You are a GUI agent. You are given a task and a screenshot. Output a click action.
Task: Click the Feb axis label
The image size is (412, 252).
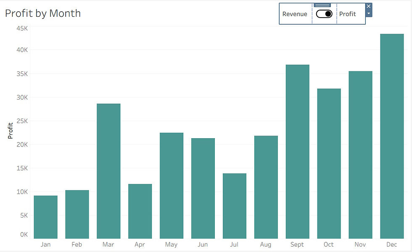[x=77, y=244]
